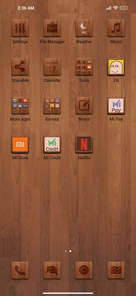Launch Netflix app
Viewport: 136px width, 296px height.
coord(84,144)
